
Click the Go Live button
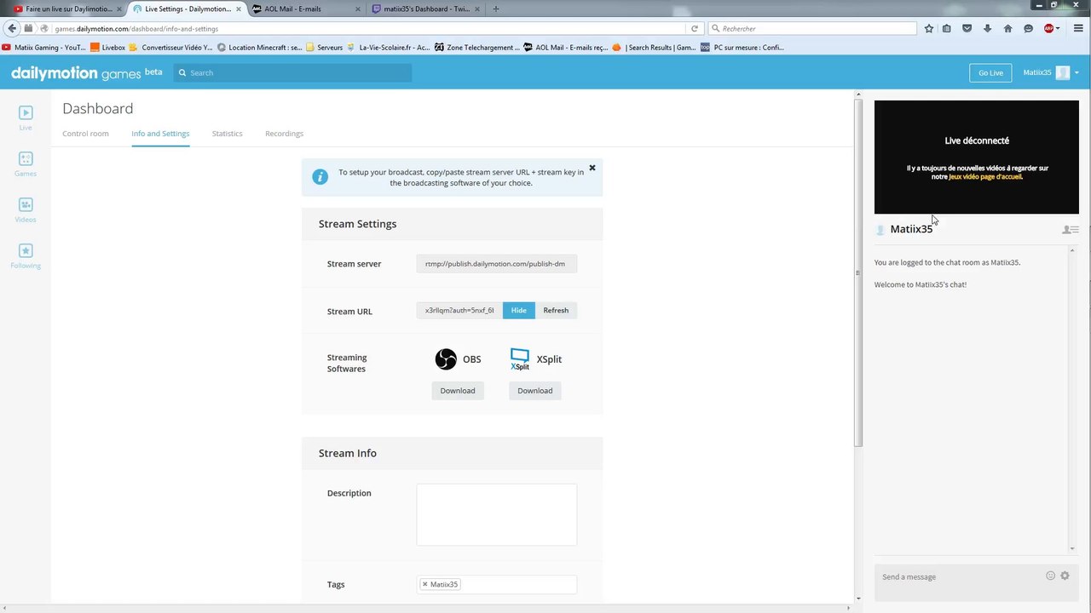pyautogui.click(x=990, y=73)
